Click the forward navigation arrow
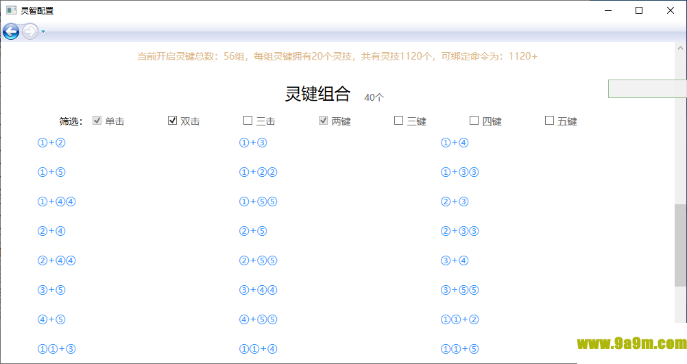 pos(29,32)
